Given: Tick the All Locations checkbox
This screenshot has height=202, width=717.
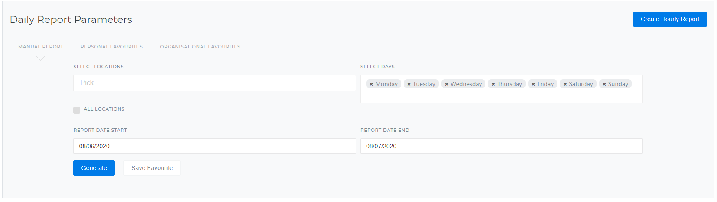Looking at the screenshot, I should click(77, 110).
